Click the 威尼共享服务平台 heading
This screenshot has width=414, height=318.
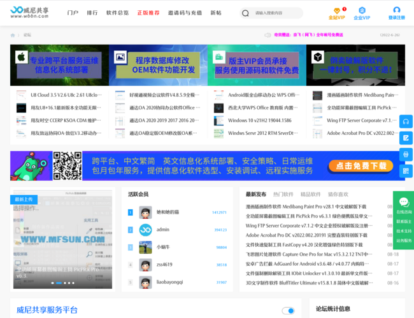47,310
